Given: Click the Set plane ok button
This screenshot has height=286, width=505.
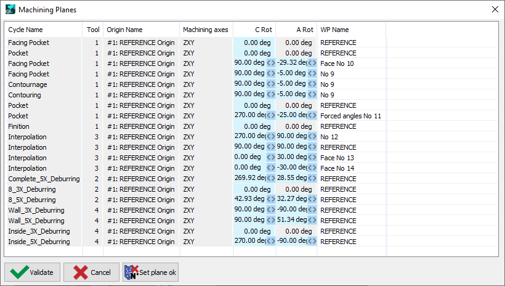Looking at the screenshot, I should [150, 272].
